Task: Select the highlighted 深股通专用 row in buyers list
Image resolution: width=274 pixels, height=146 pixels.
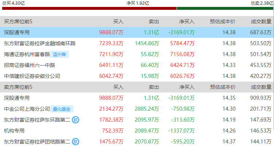Action: (x=137, y=32)
